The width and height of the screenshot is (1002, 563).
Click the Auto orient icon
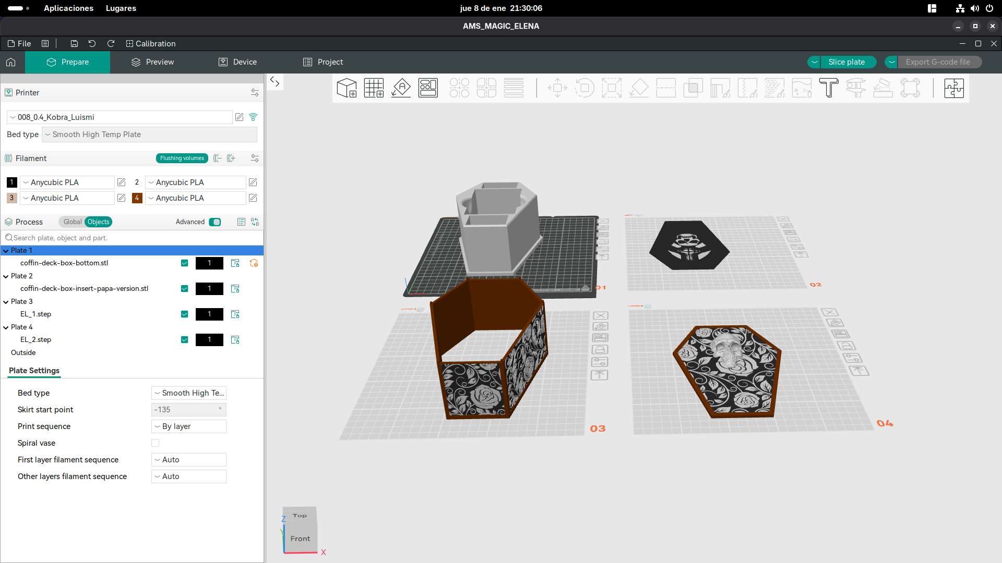(x=401, y=88)
